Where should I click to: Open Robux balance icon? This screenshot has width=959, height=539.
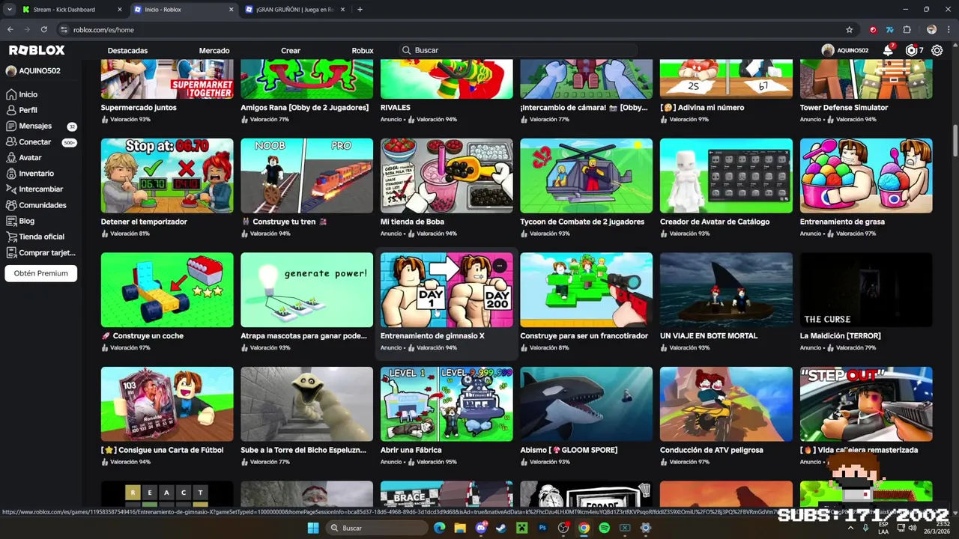click(x=912, y=50)
